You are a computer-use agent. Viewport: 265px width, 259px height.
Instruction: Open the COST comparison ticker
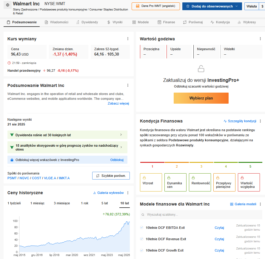click(36, 178)
